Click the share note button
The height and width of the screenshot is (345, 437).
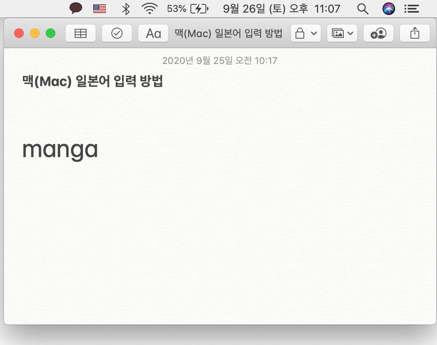pyautogui.click(x=415, y=34)
